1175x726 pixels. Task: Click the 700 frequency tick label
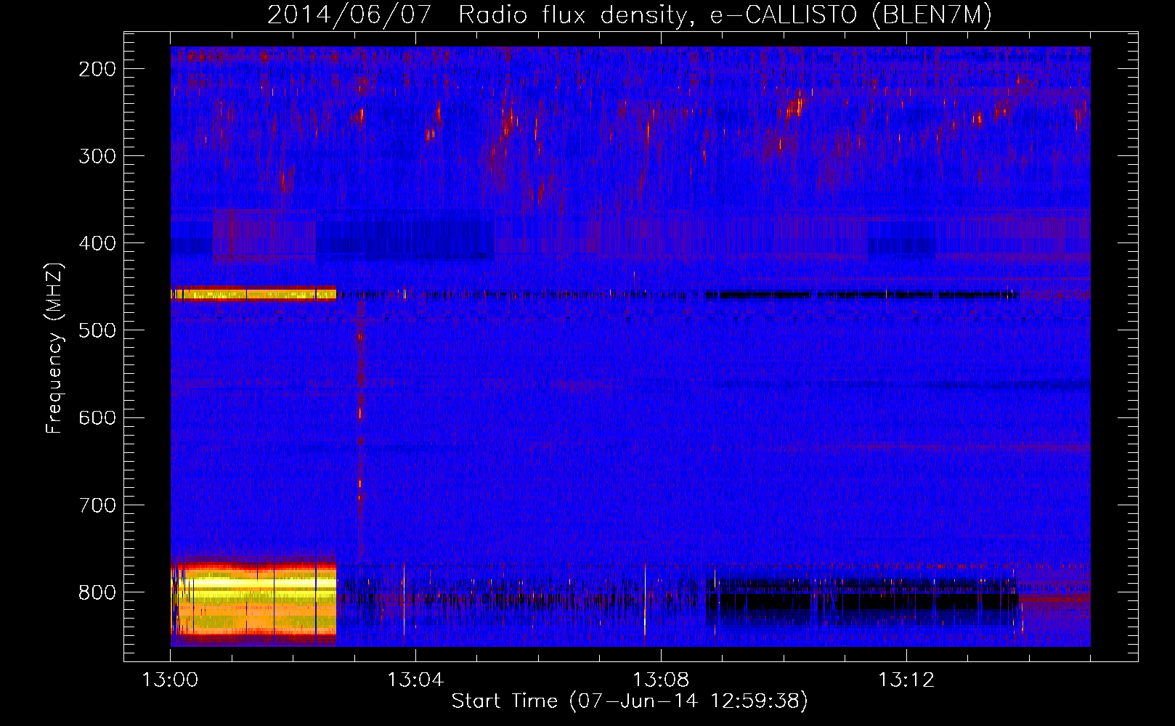pyautogui.click(x=97, y=505)
